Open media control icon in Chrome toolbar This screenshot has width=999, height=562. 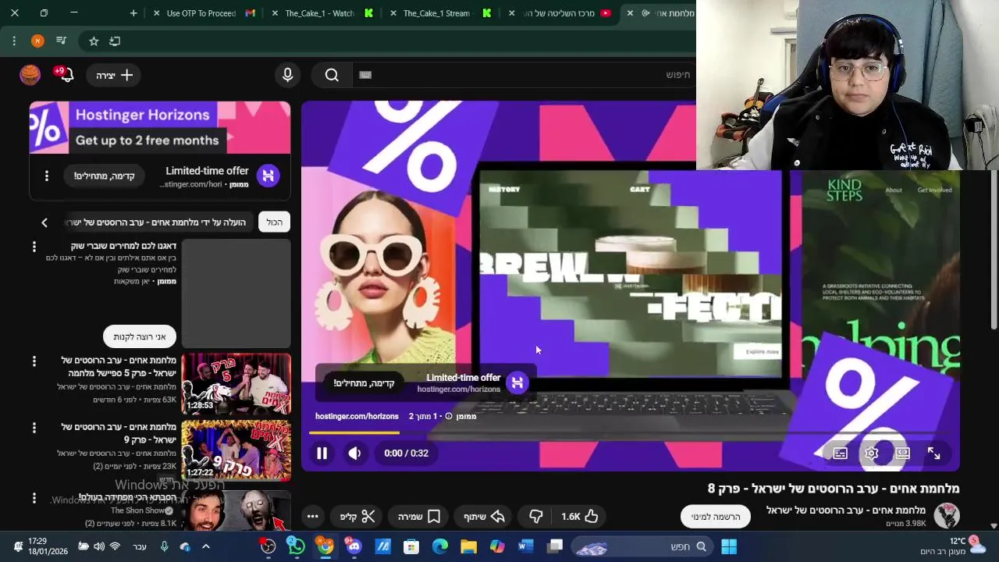click(x=62, y=41)
